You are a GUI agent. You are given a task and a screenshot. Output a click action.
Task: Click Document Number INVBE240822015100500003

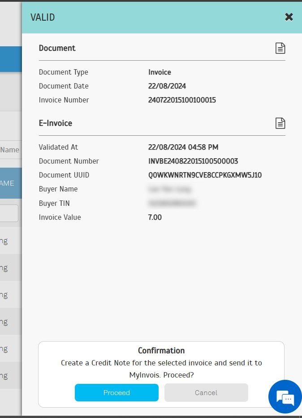click(193, 161)
